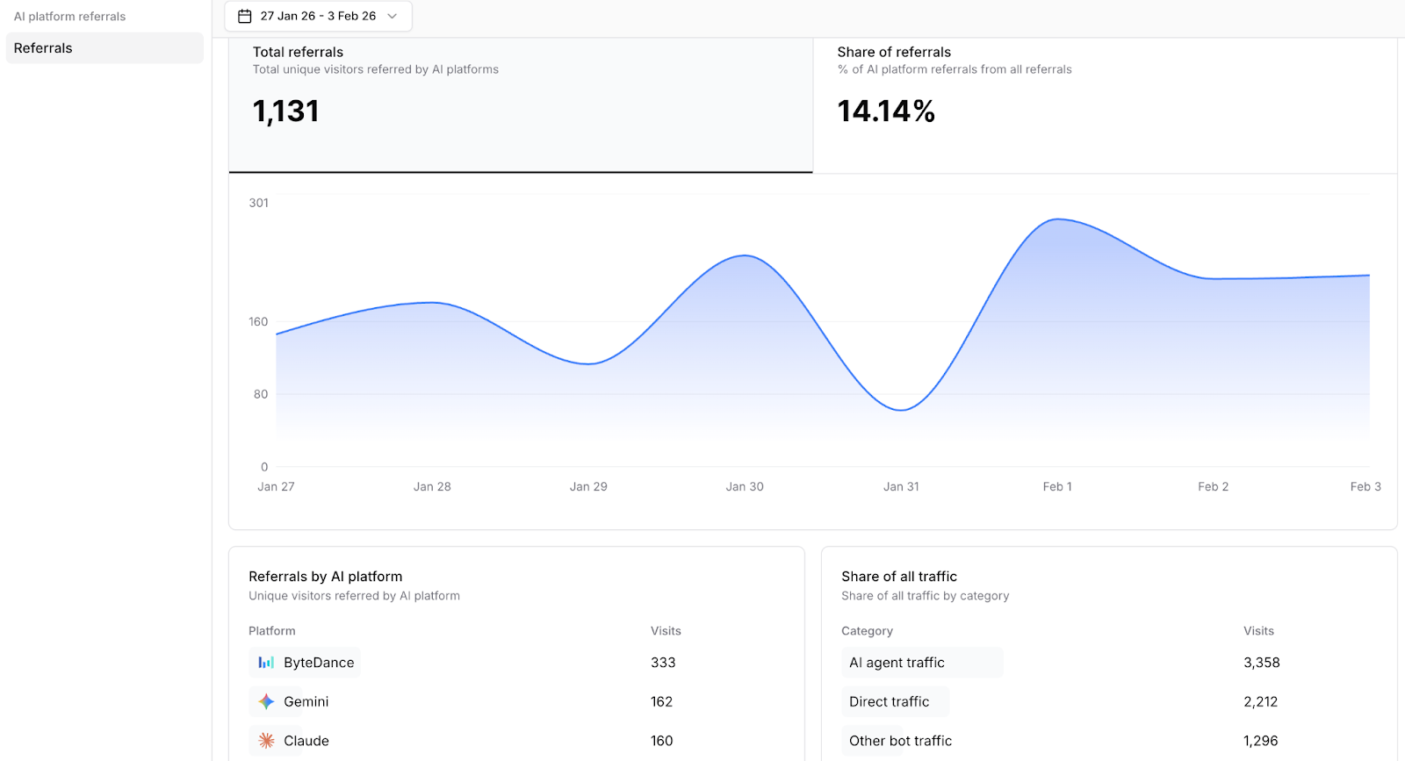Switch to the Share of referrals tab

(x=1104, y=104)
